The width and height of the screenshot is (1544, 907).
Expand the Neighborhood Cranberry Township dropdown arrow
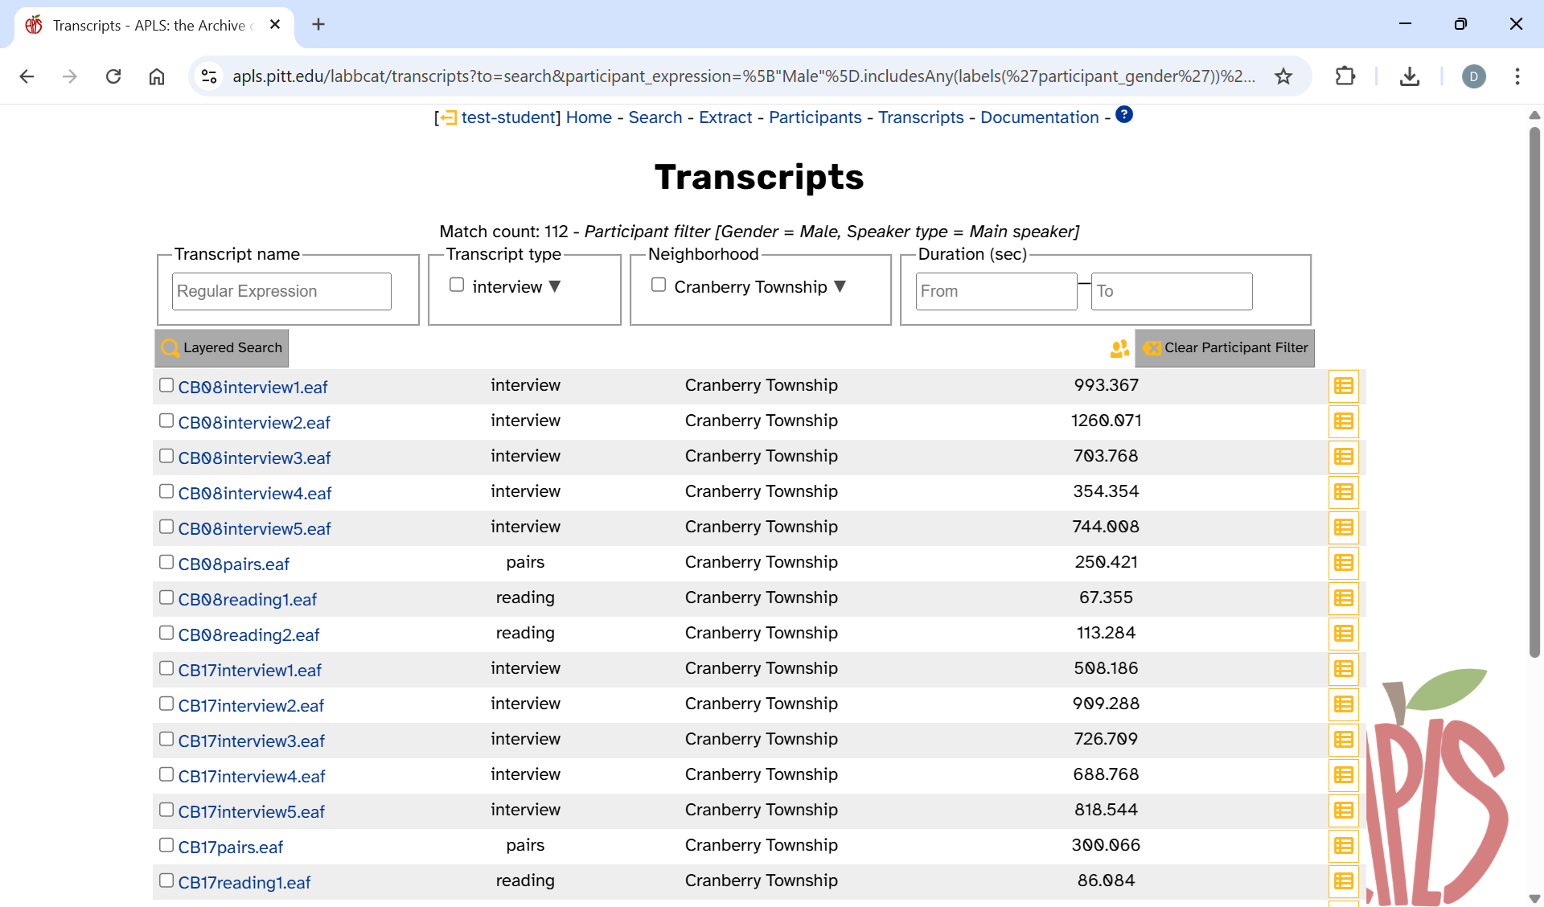click(840, 286)
